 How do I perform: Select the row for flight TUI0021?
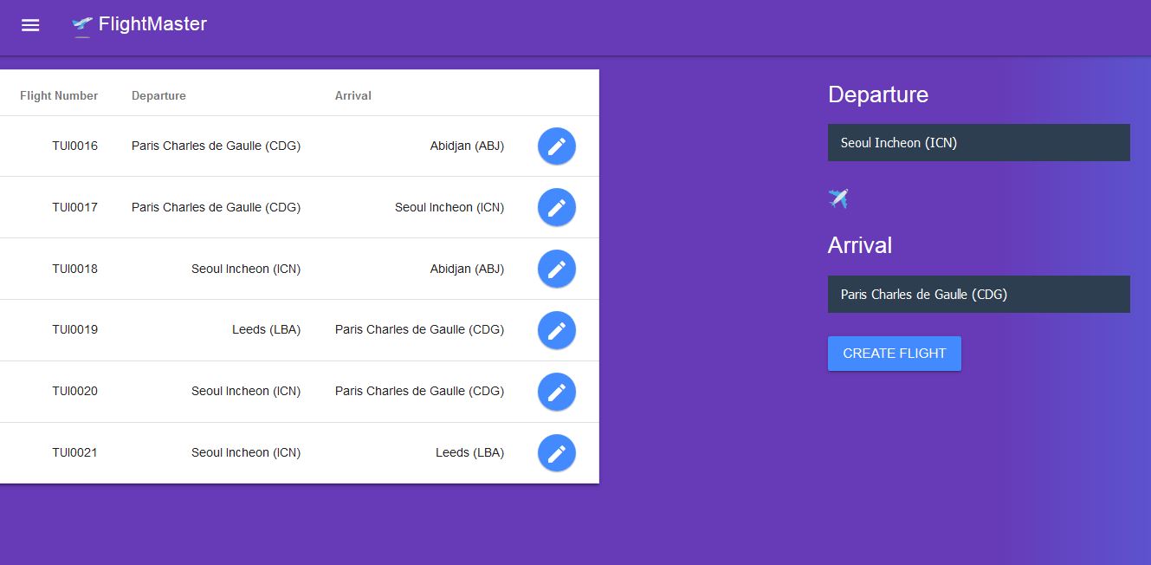click(x=260, y=452)
